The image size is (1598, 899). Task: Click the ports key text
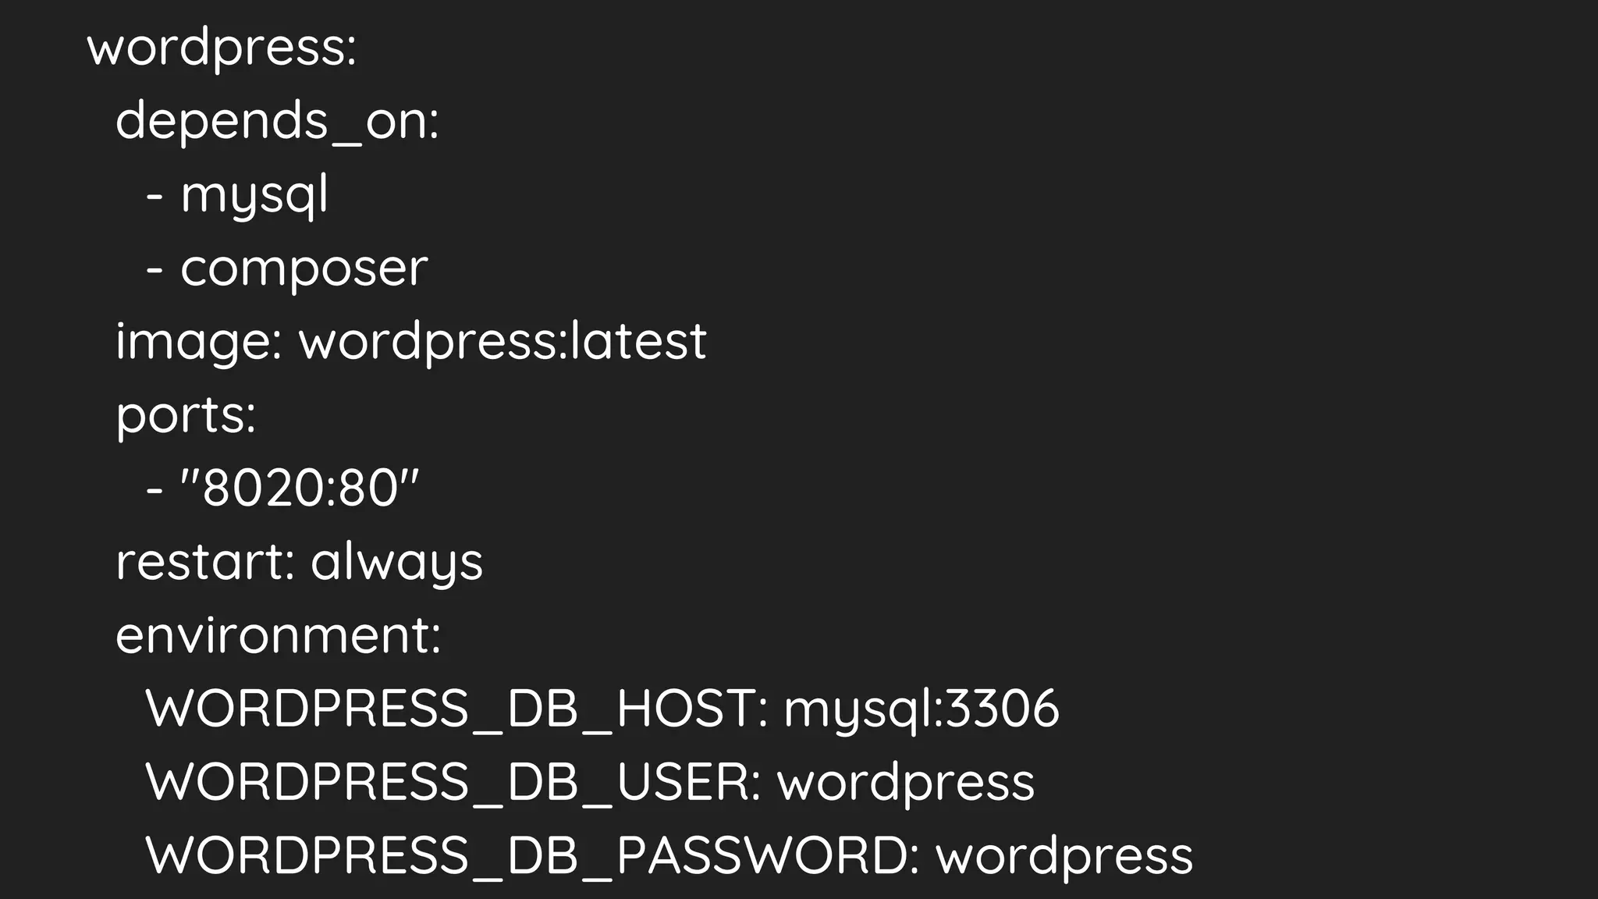click(186, 415)
